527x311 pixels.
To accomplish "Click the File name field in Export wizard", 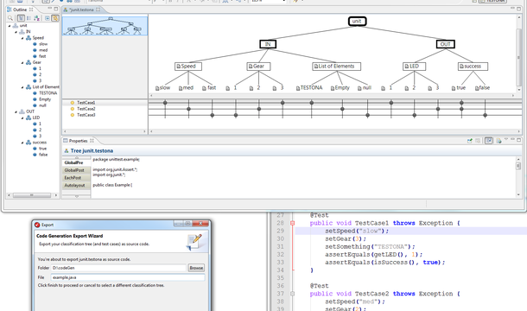I will (x=128, y=277).
